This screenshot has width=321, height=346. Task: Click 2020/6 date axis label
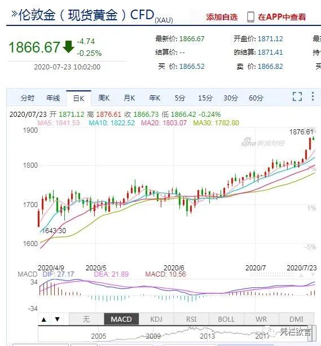coord(174,268)
